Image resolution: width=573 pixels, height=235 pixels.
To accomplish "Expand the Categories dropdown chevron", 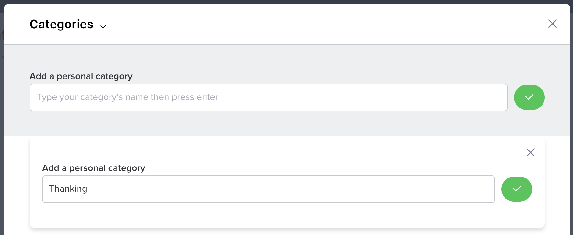I will pyautogui.click(x=103, y=26).
